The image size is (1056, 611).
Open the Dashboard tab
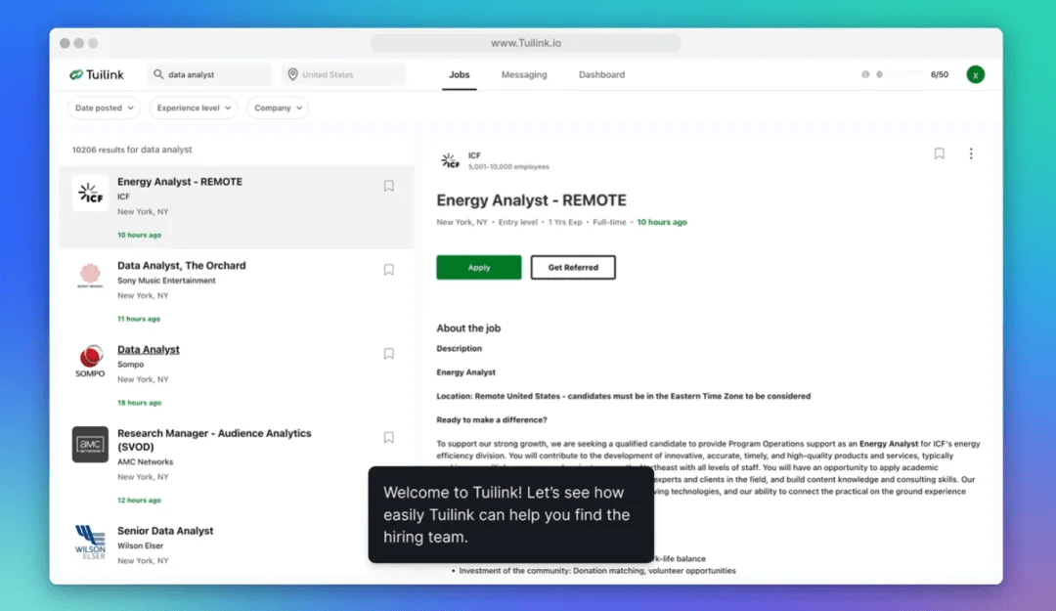point(601,74)
